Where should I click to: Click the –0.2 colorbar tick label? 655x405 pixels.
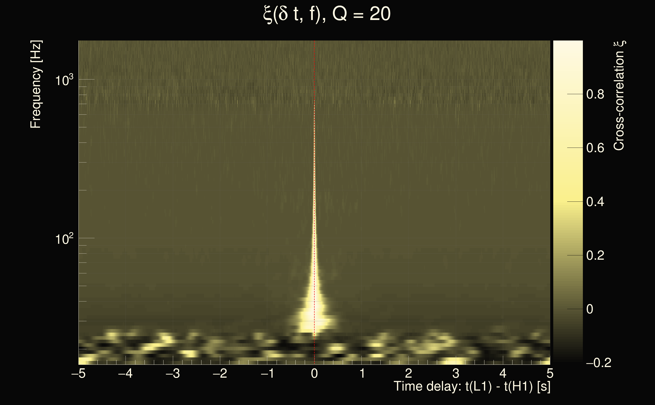(x=599, y=363)
